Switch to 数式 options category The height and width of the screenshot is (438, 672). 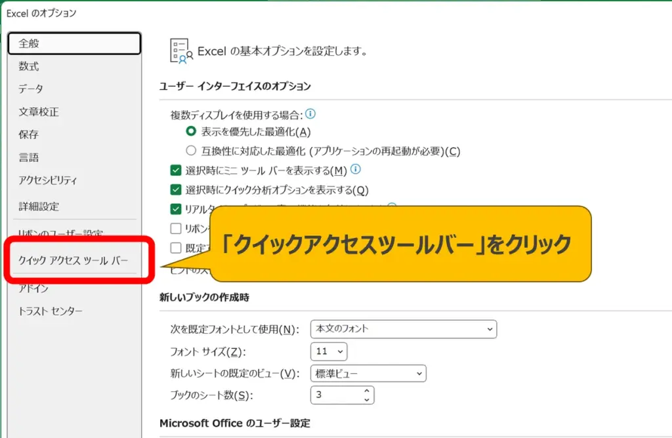(x=29, y=66)
